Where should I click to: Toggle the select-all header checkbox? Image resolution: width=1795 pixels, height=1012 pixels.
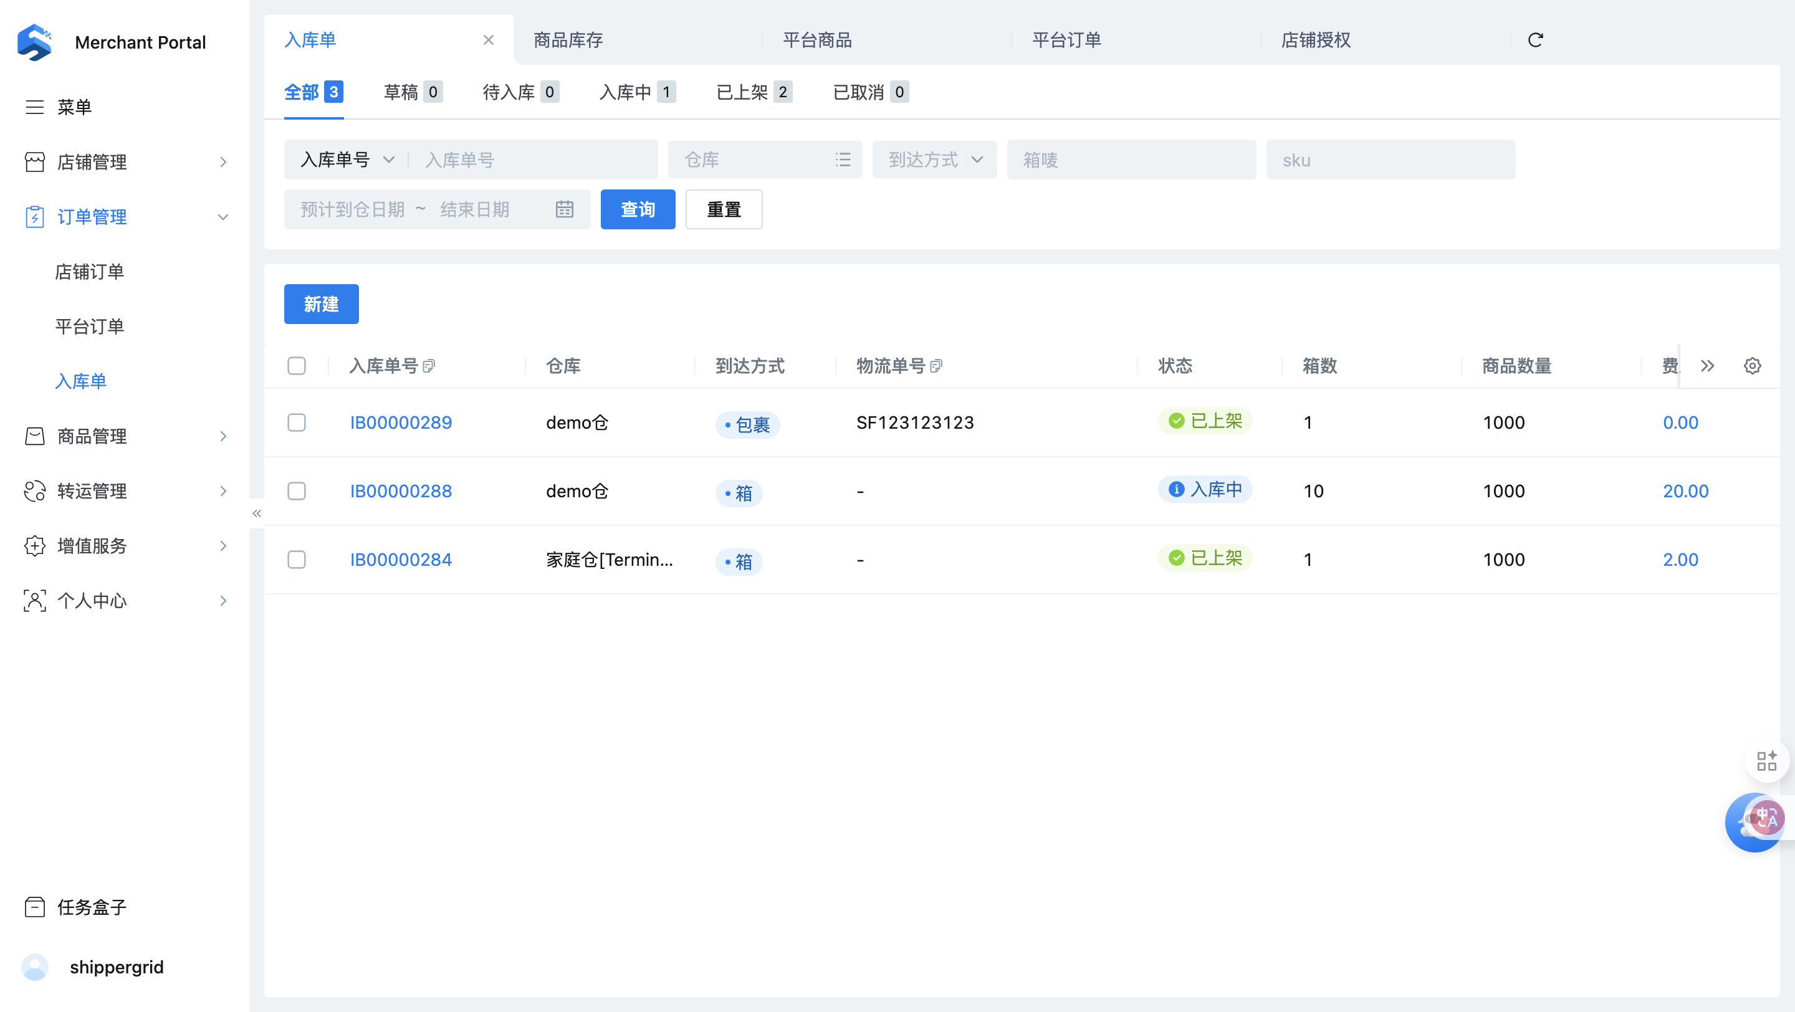[x=297, y=366]
